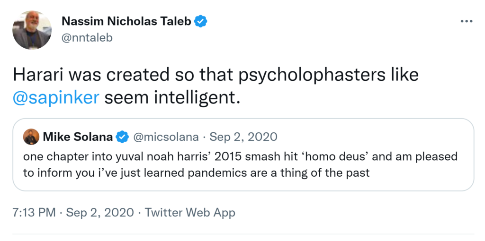Image resolution: width=485 pixels, height=241 pixels.
Task: Click Nassim Nicholas Taleb's profile avatar
Action: tap(32, 31)
